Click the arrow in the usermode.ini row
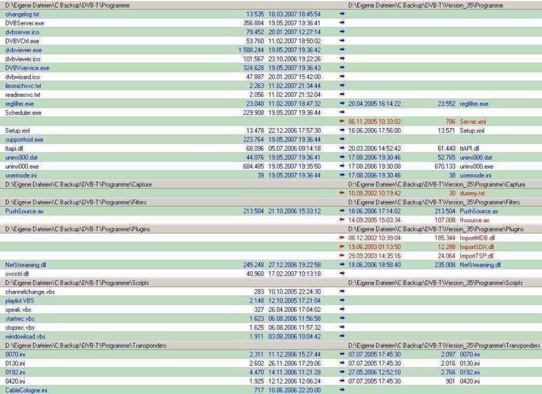542x394 pixels. pyautogui.click(x=342, y=176)
